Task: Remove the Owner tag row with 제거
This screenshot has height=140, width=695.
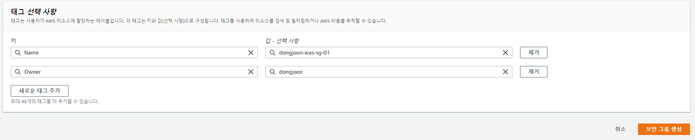Action: point(534,72)
